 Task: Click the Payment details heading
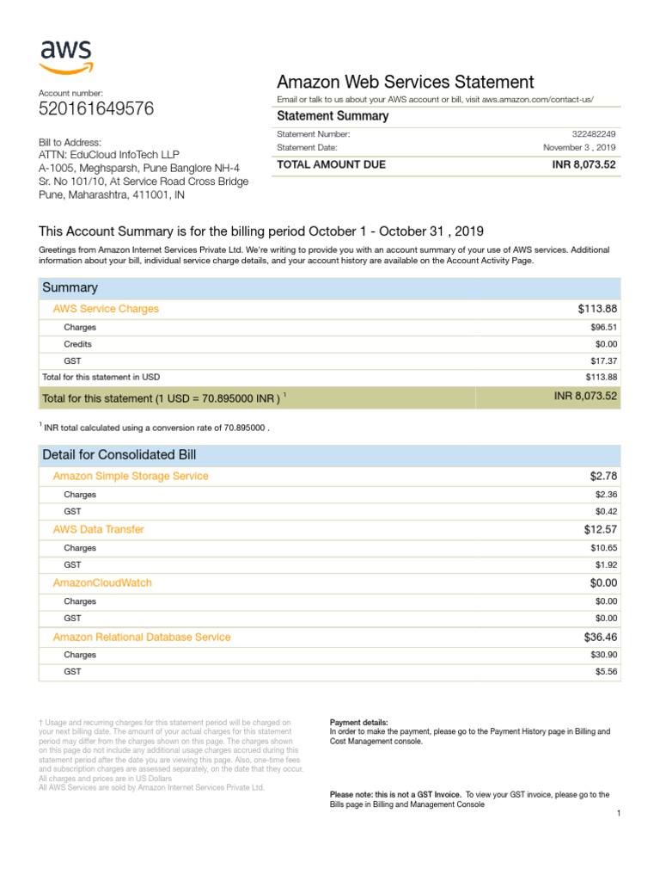click(359, 722)
